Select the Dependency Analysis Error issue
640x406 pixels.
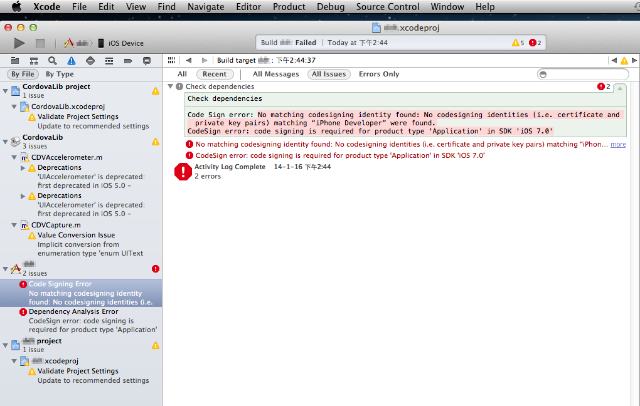[81, 320]
